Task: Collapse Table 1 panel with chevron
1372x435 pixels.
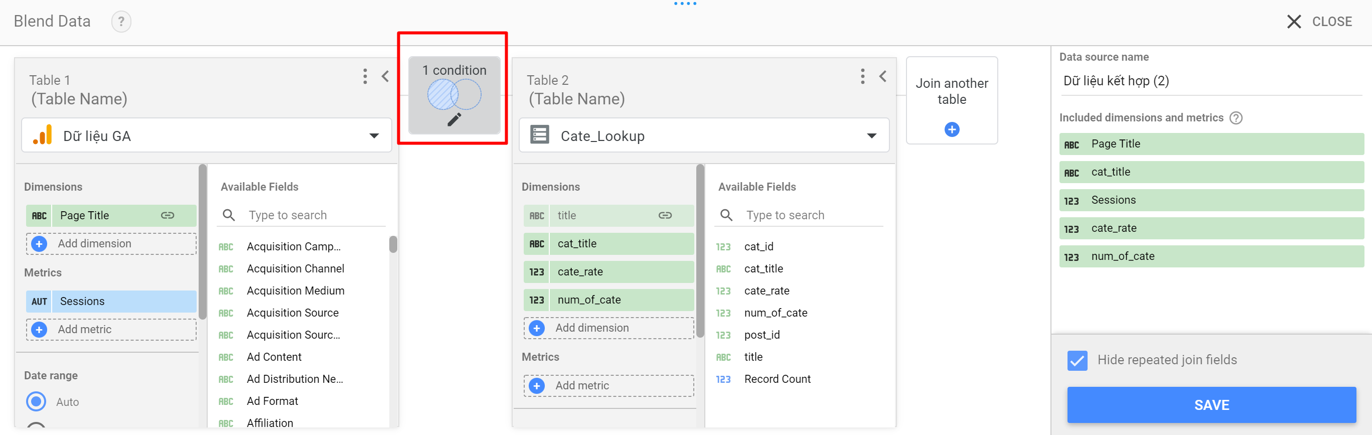Action: [385, 76]
